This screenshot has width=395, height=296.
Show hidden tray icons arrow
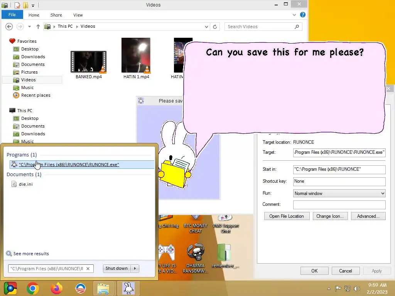(x=329, y=289)
